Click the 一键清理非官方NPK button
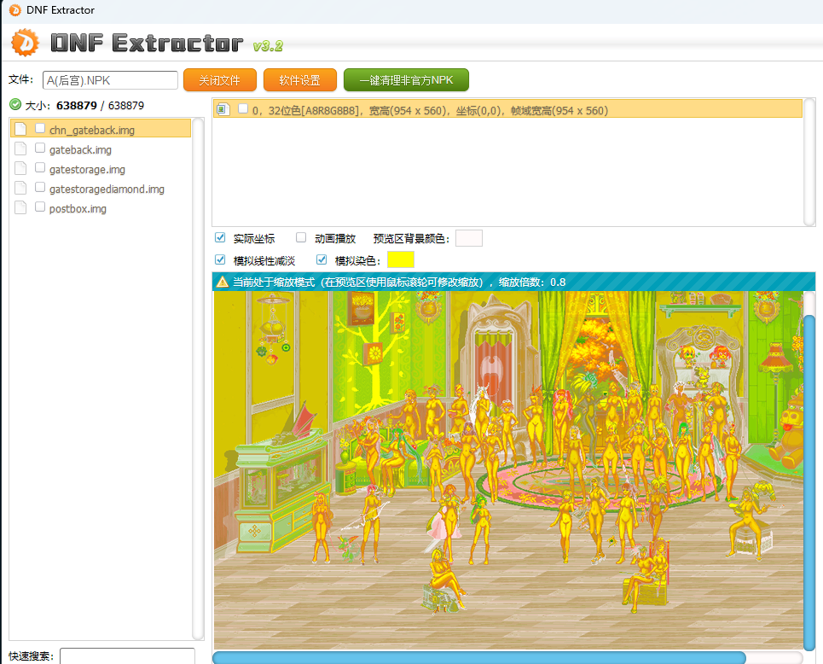This screenshot has width=823, height=664. coord(406,80)
